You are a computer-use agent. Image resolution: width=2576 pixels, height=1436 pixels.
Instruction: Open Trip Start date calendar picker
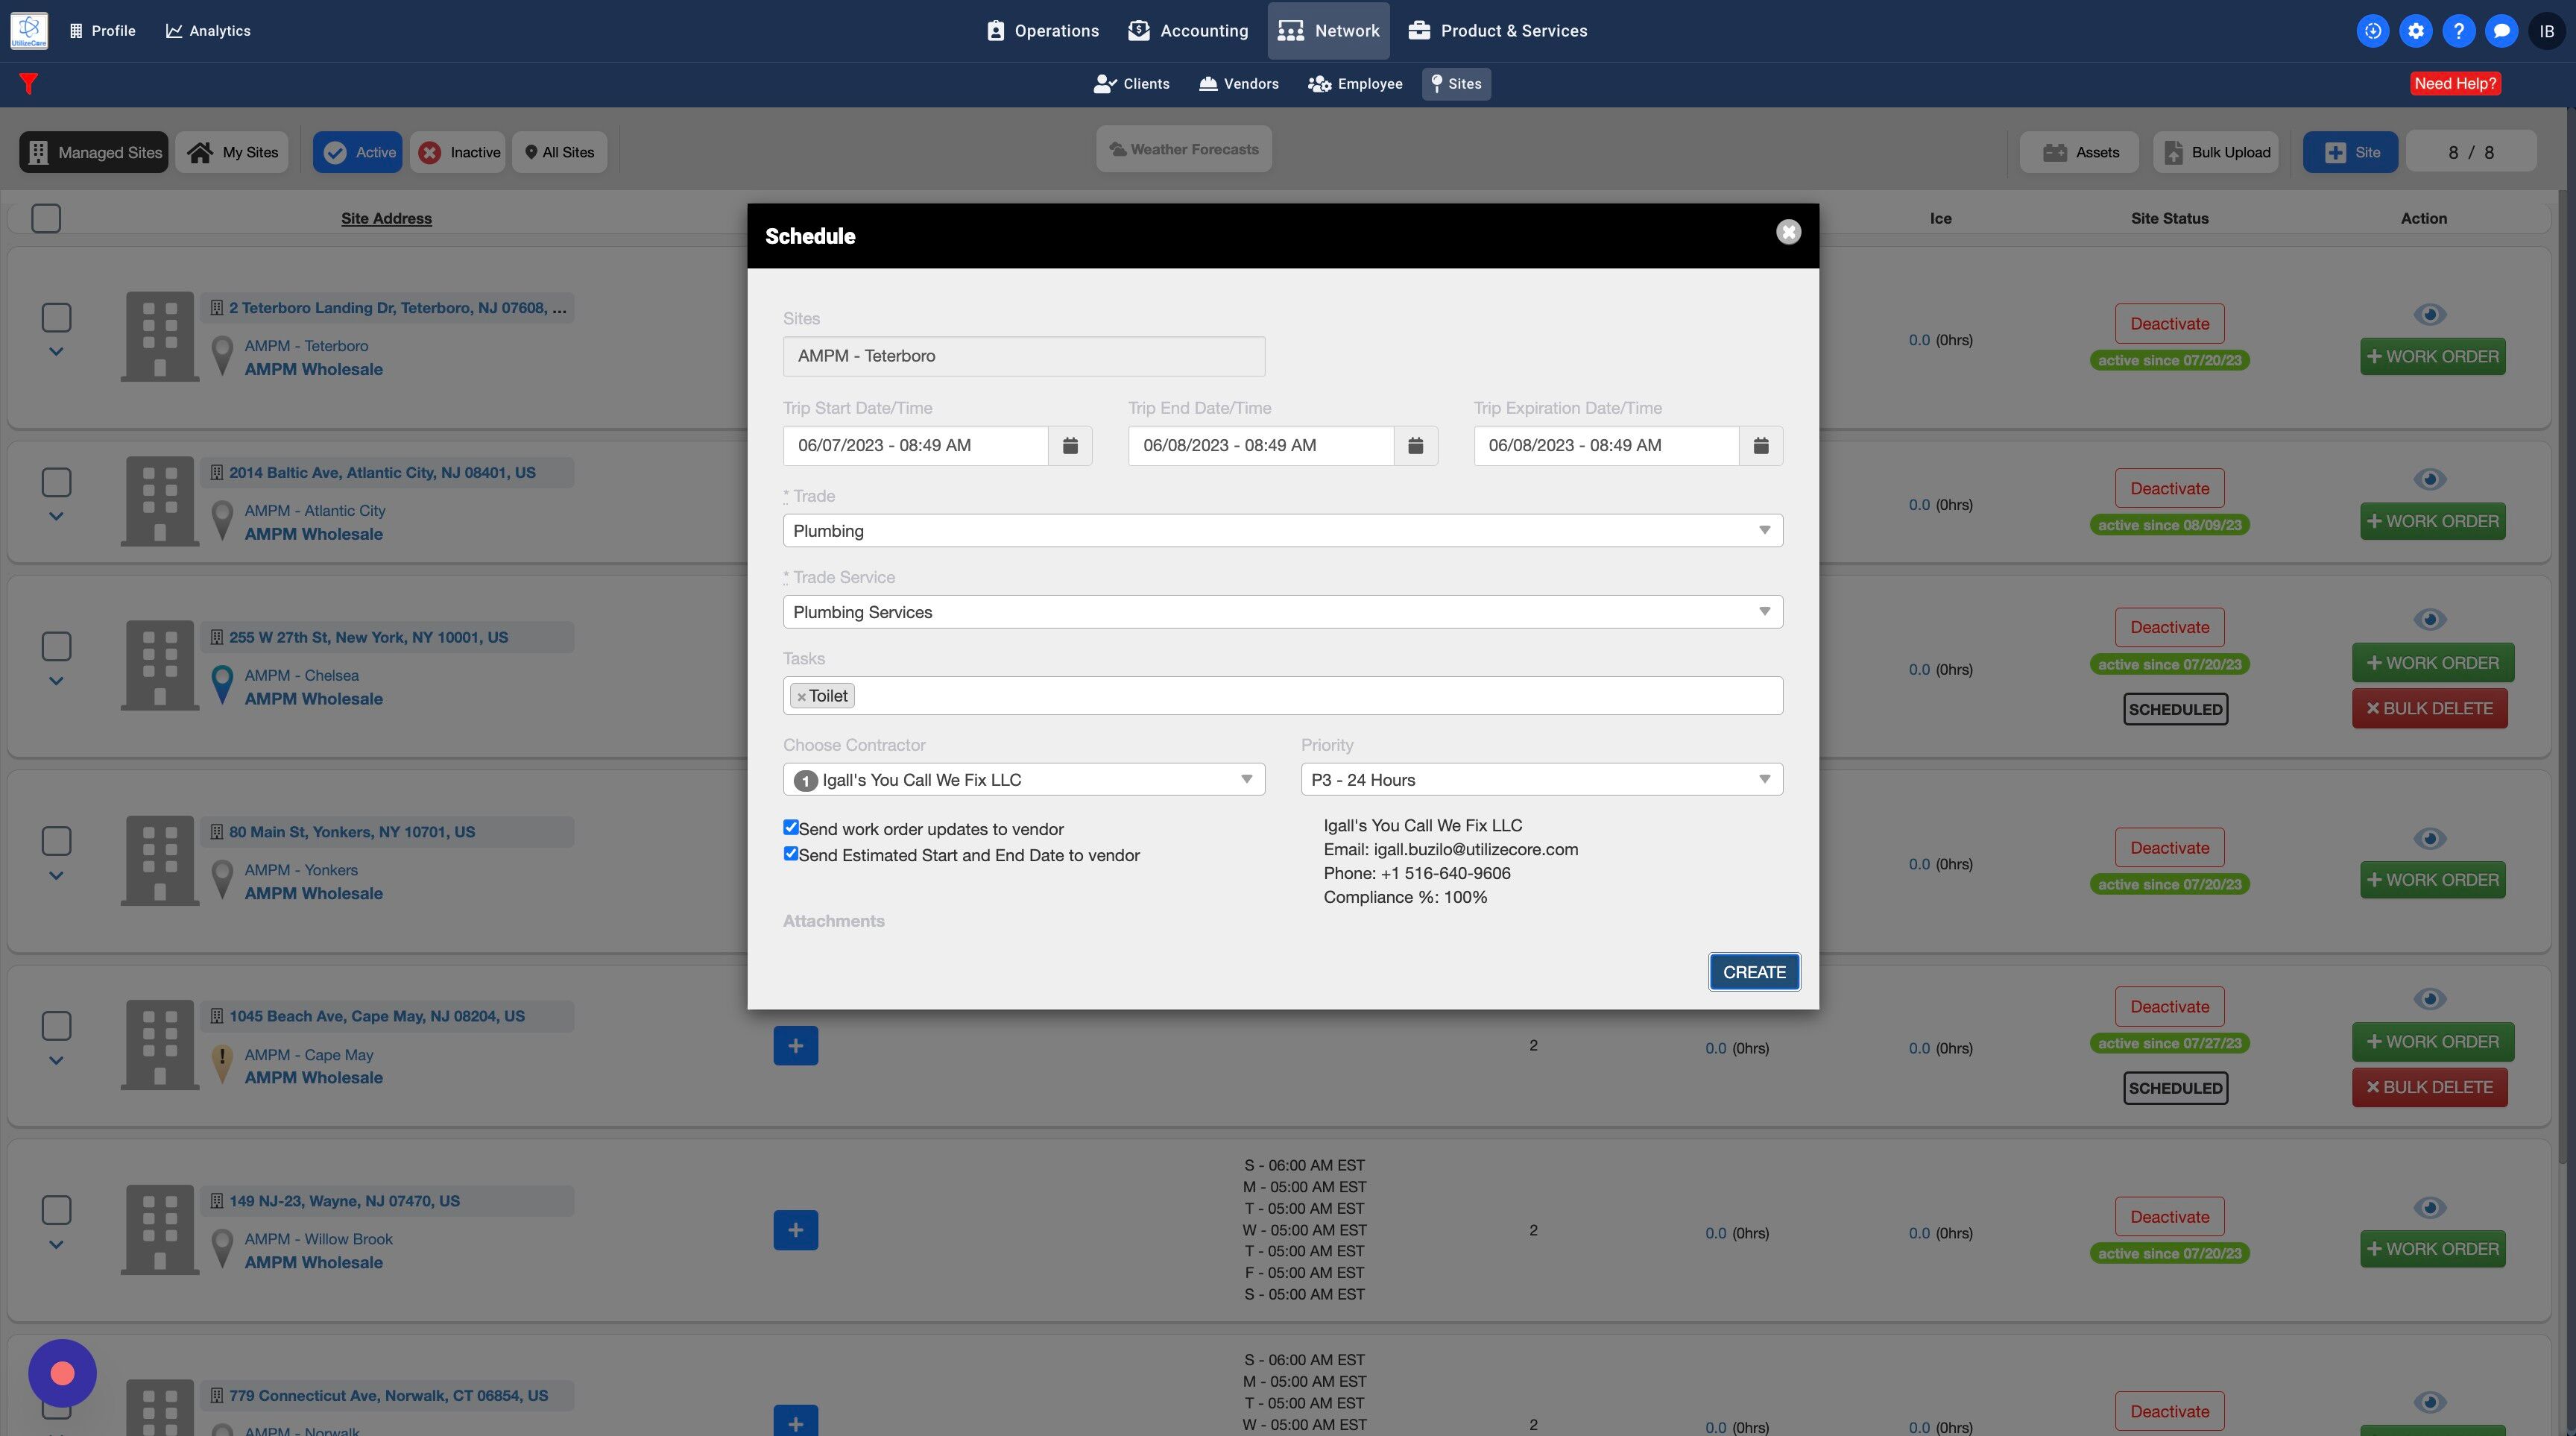[x=1069, y=445]
